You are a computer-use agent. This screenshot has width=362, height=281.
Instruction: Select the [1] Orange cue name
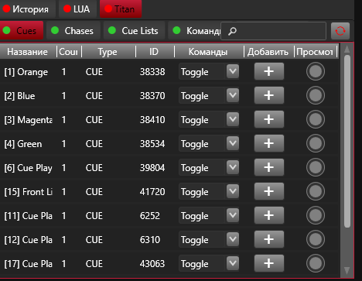click(x=26, y=72)
